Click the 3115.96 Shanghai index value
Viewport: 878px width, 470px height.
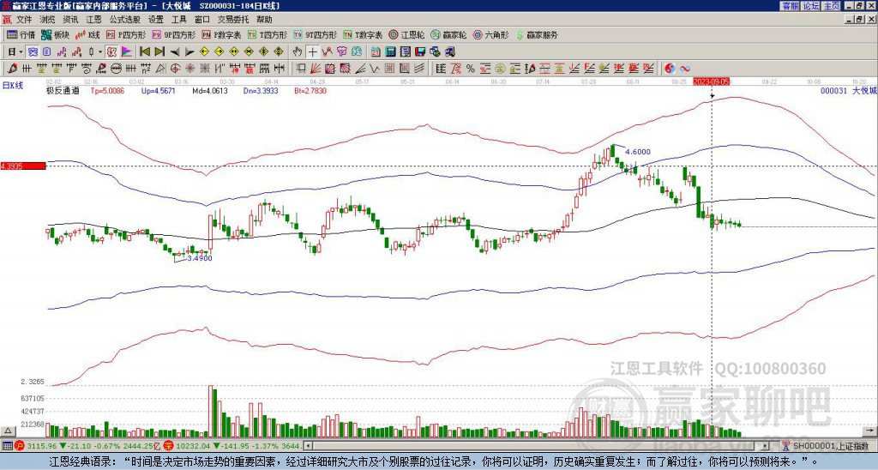(x=41, y=446)
